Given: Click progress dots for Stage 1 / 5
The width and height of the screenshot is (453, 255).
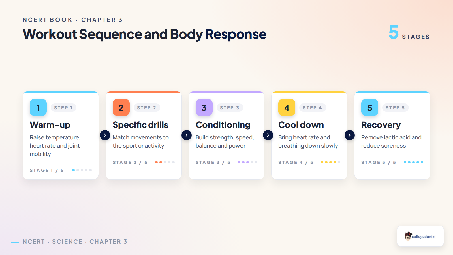Looking at the screenshot, I should 82,170.
